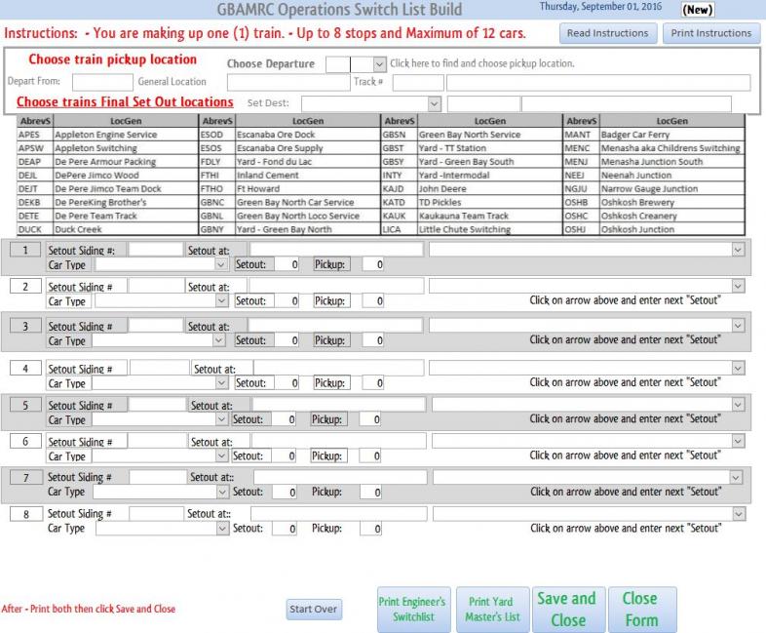Click the Setout count field in row 1
This screenshot has height=633, width=766.
click(x=287, y=264)
